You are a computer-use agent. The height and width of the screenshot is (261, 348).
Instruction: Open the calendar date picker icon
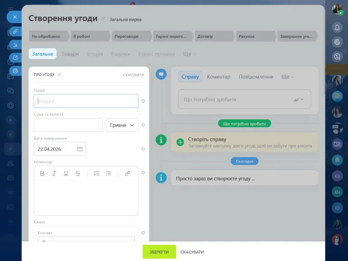tap(80, 149)
